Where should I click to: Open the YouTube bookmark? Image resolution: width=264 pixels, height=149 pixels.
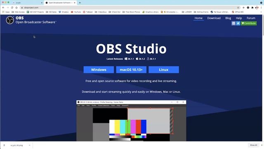coord(76,12)
